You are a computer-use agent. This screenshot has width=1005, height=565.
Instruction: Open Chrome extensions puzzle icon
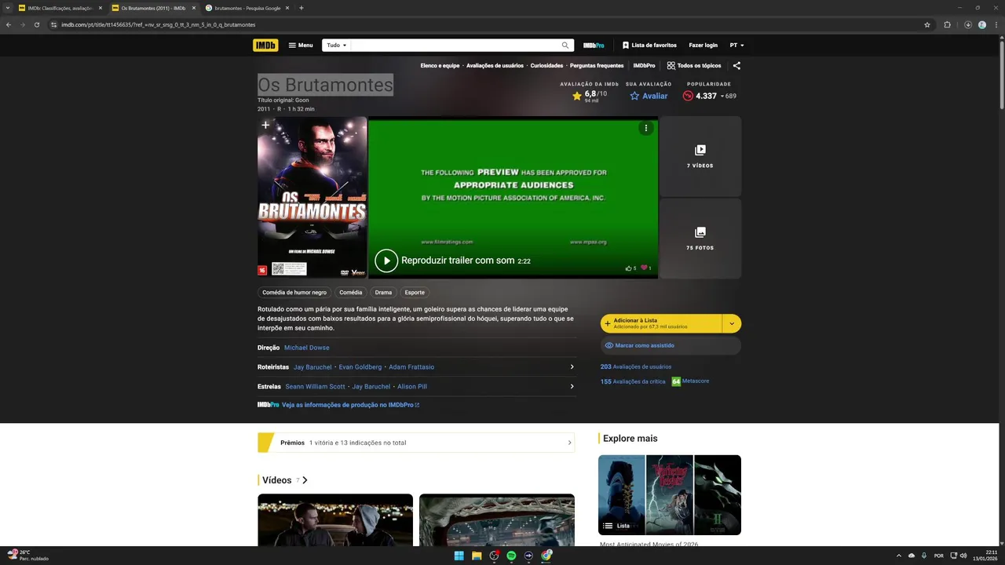coord(947,24)
